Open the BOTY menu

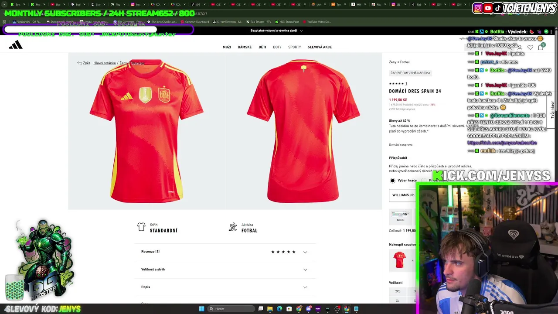click(x=277, y=47)
